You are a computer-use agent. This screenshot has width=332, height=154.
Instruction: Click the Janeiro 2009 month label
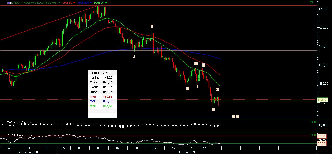187,152
